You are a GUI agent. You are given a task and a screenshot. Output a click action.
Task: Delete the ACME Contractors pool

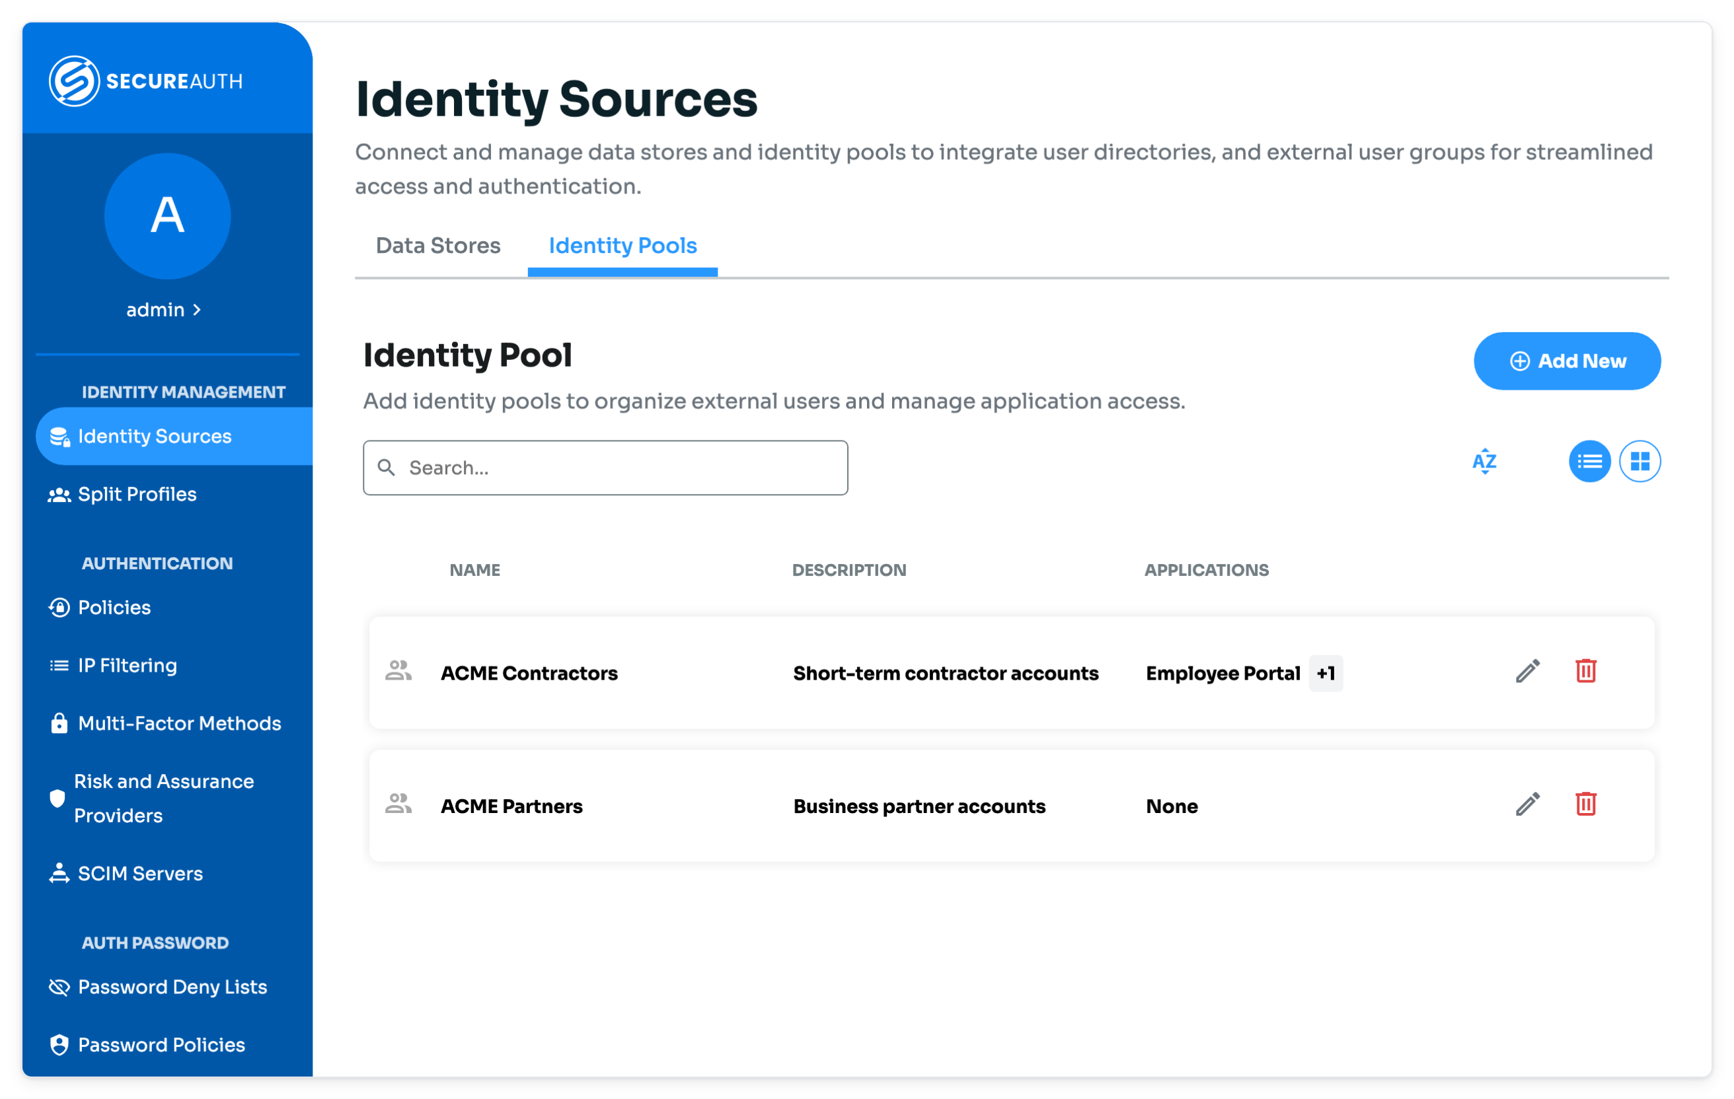coord(1586,671)
